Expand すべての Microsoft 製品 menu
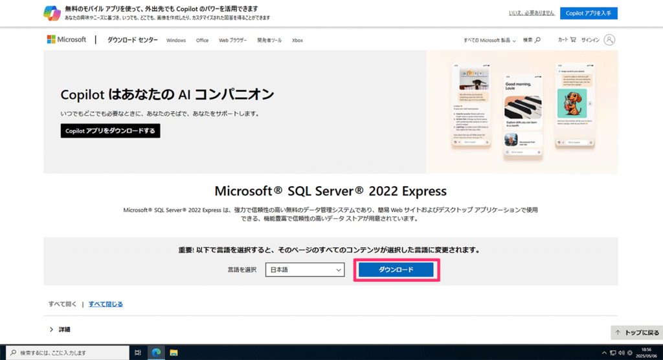The image size is (663, 360). pos(489,41)
